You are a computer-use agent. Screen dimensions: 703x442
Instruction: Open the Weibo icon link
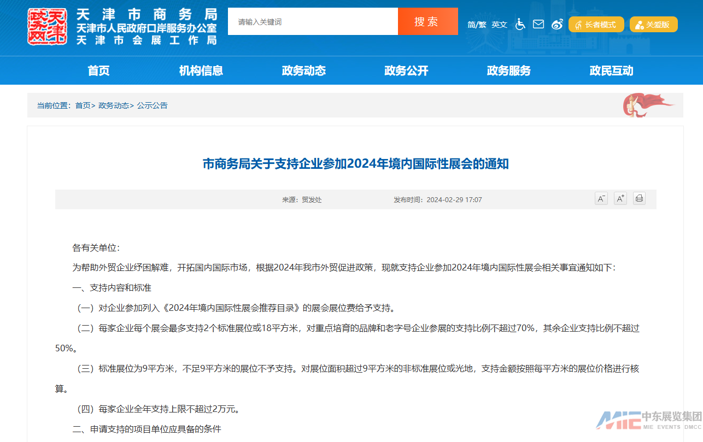[557, 24]
